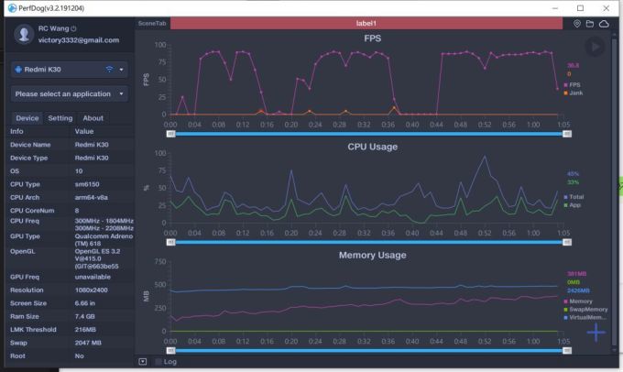
Task: Click the vertical scrollbar of the charts panel
Action: pyautogui.click(x=614, y=191)
